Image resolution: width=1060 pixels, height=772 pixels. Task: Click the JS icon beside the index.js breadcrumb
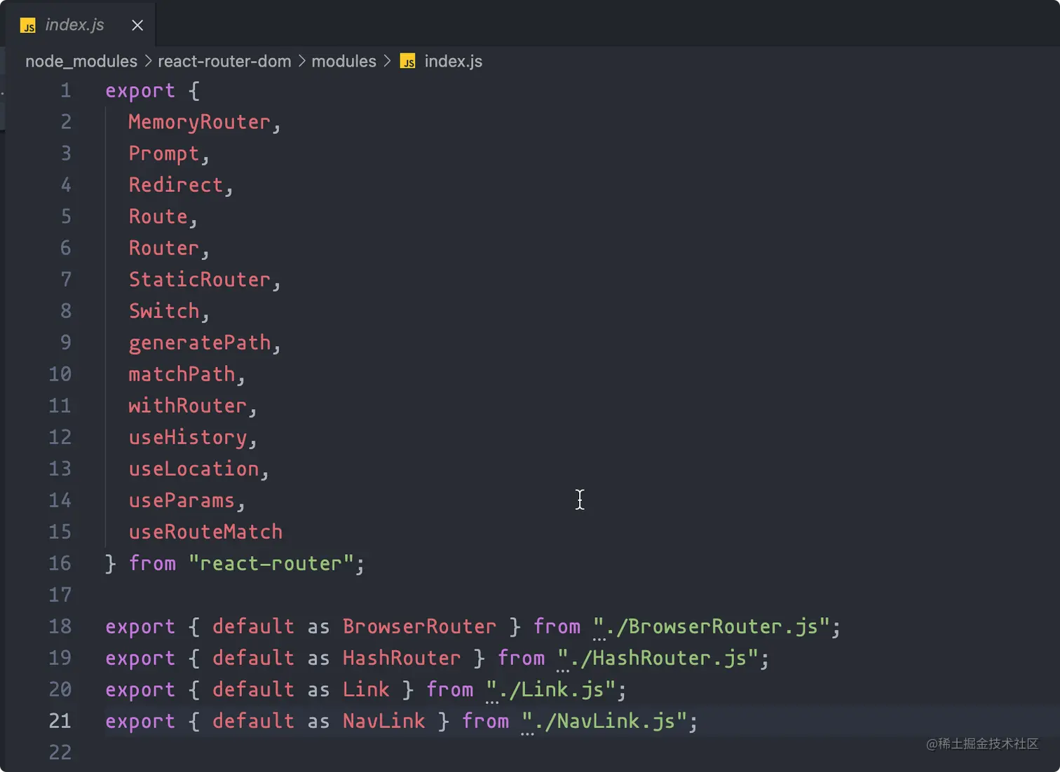click(407, 61)
